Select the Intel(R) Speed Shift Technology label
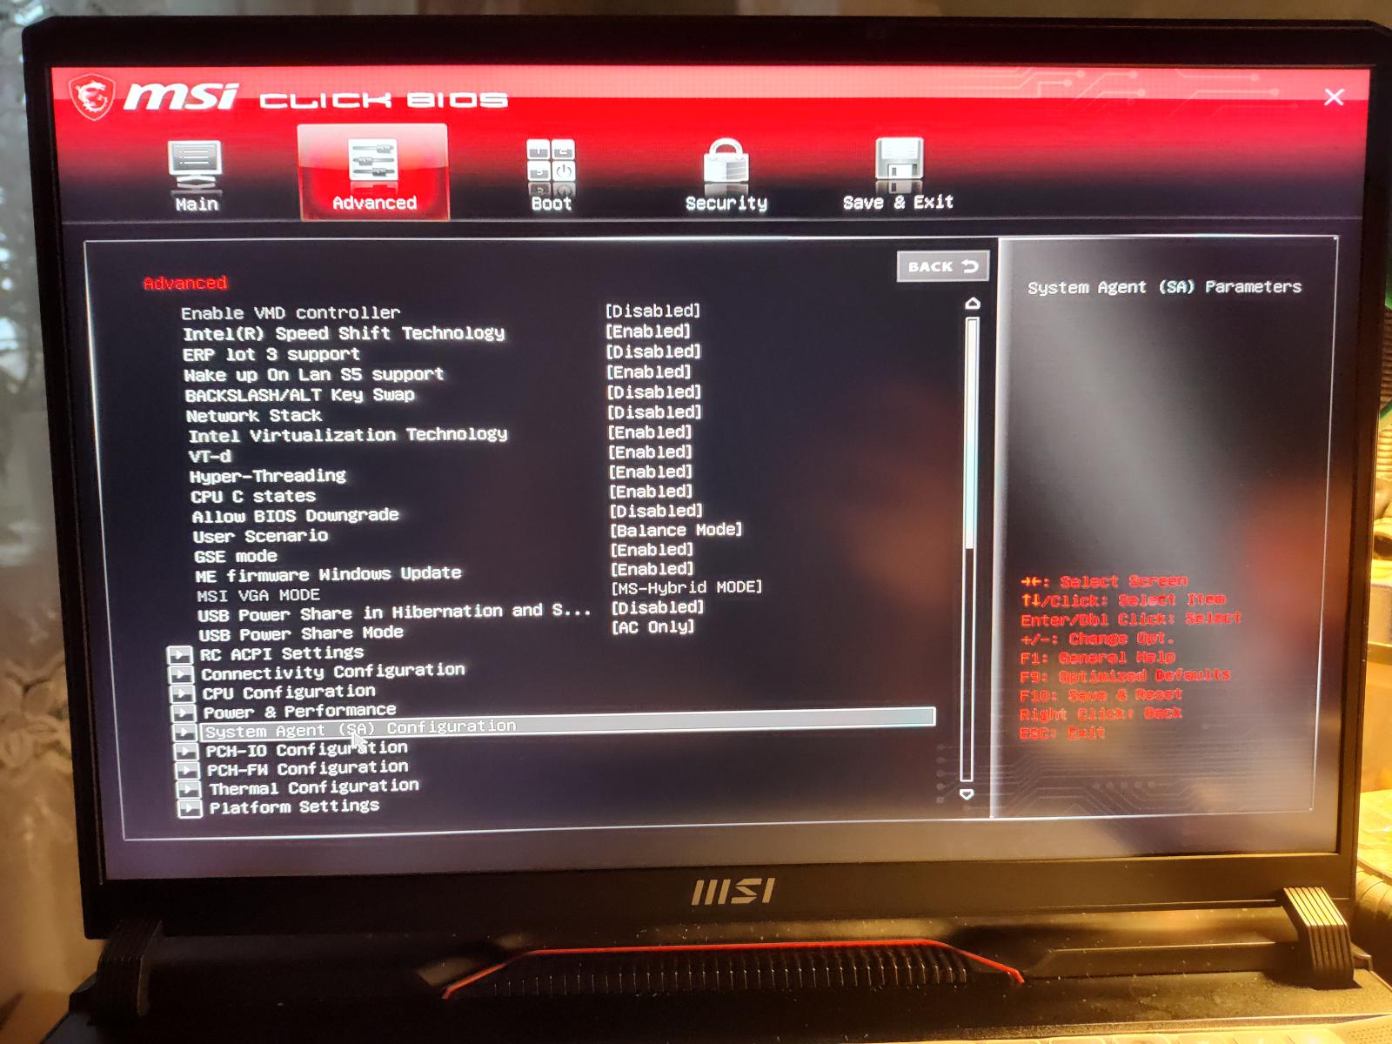 344,333
